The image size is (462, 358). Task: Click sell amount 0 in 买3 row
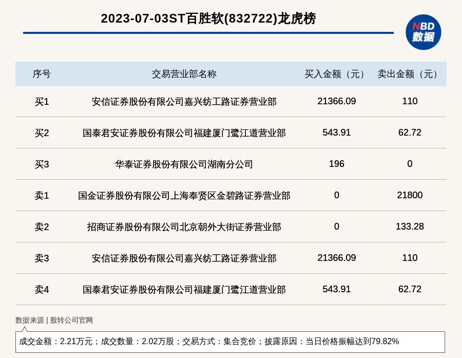coord(410,164)
